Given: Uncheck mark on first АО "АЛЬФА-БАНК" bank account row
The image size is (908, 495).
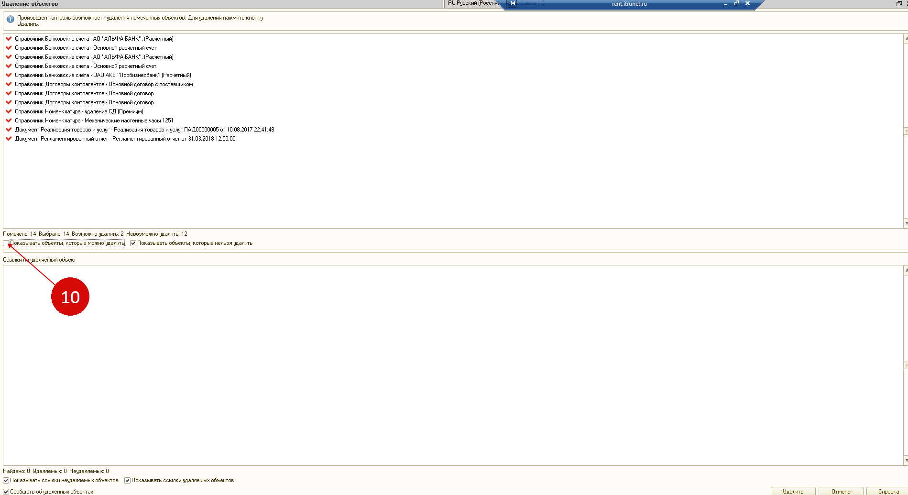Looking at the screenshot, I should pos(9,39).
